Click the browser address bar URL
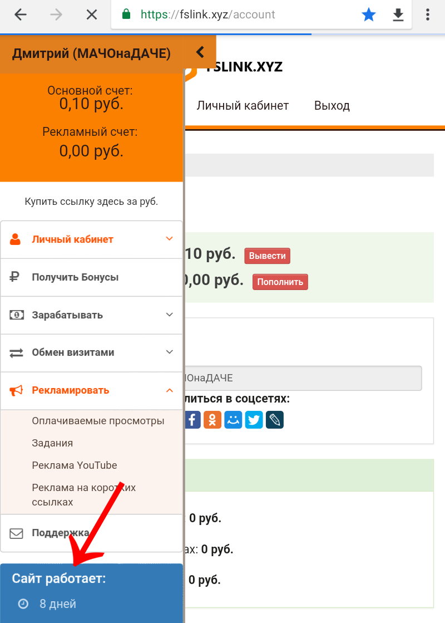 (234, 15)
